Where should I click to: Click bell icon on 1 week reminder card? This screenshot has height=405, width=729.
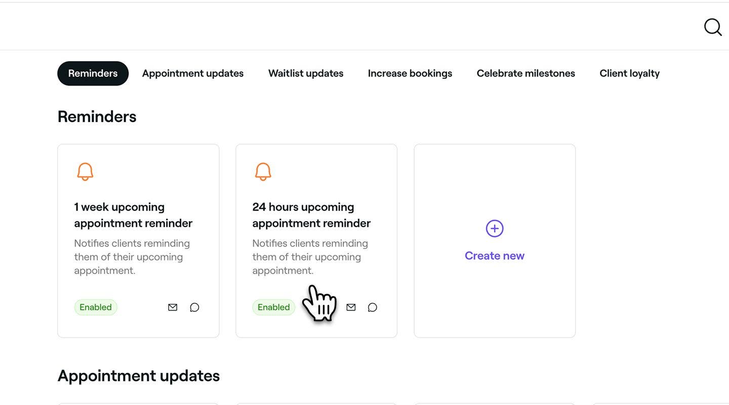85,172
